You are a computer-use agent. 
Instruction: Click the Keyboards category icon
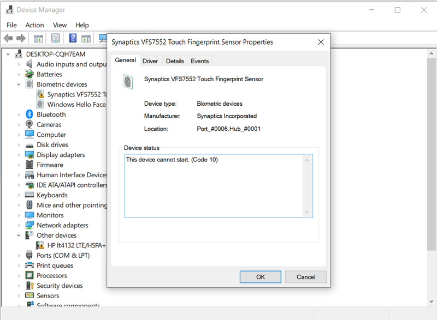[29, 195]
